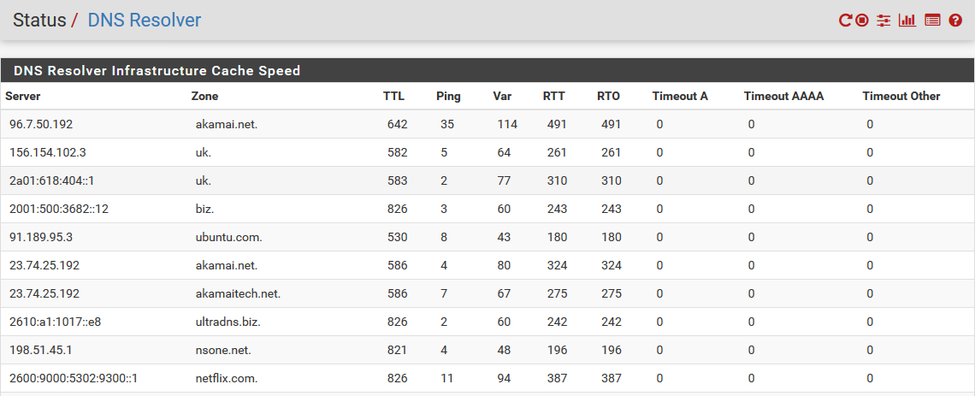Click the DNS Resolver breadcrumb link
Image resolution: width=975 pixels, height=396 pixels.
pos(145,20)
